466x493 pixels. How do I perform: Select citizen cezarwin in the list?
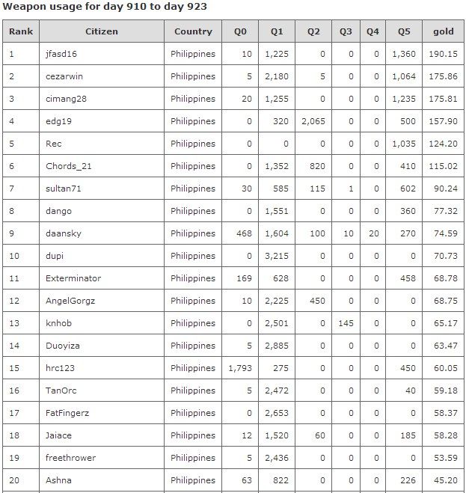click(x=64, y=76)
